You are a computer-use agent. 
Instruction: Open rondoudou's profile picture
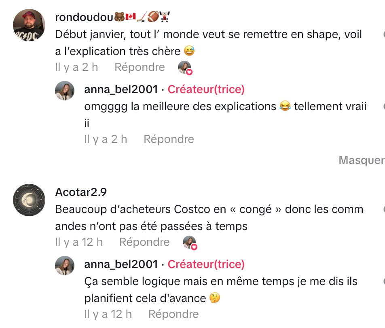tap(29, 25)
